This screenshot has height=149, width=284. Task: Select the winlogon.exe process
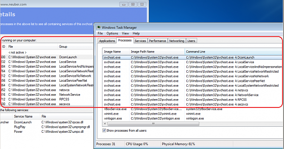pyautogui.click(x=192, y=118)
